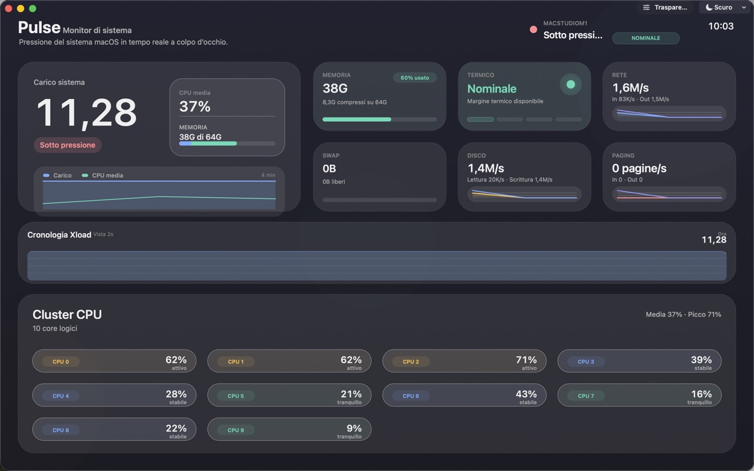
Task: Select the CPU 2 core card
Action: (x=464, y=361)
